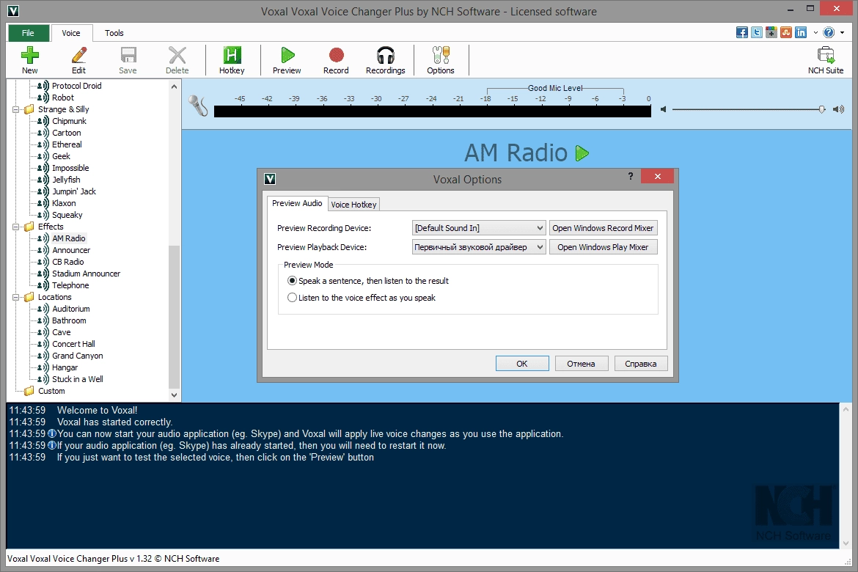Close the Voxal Options dialog

(657, 176)
